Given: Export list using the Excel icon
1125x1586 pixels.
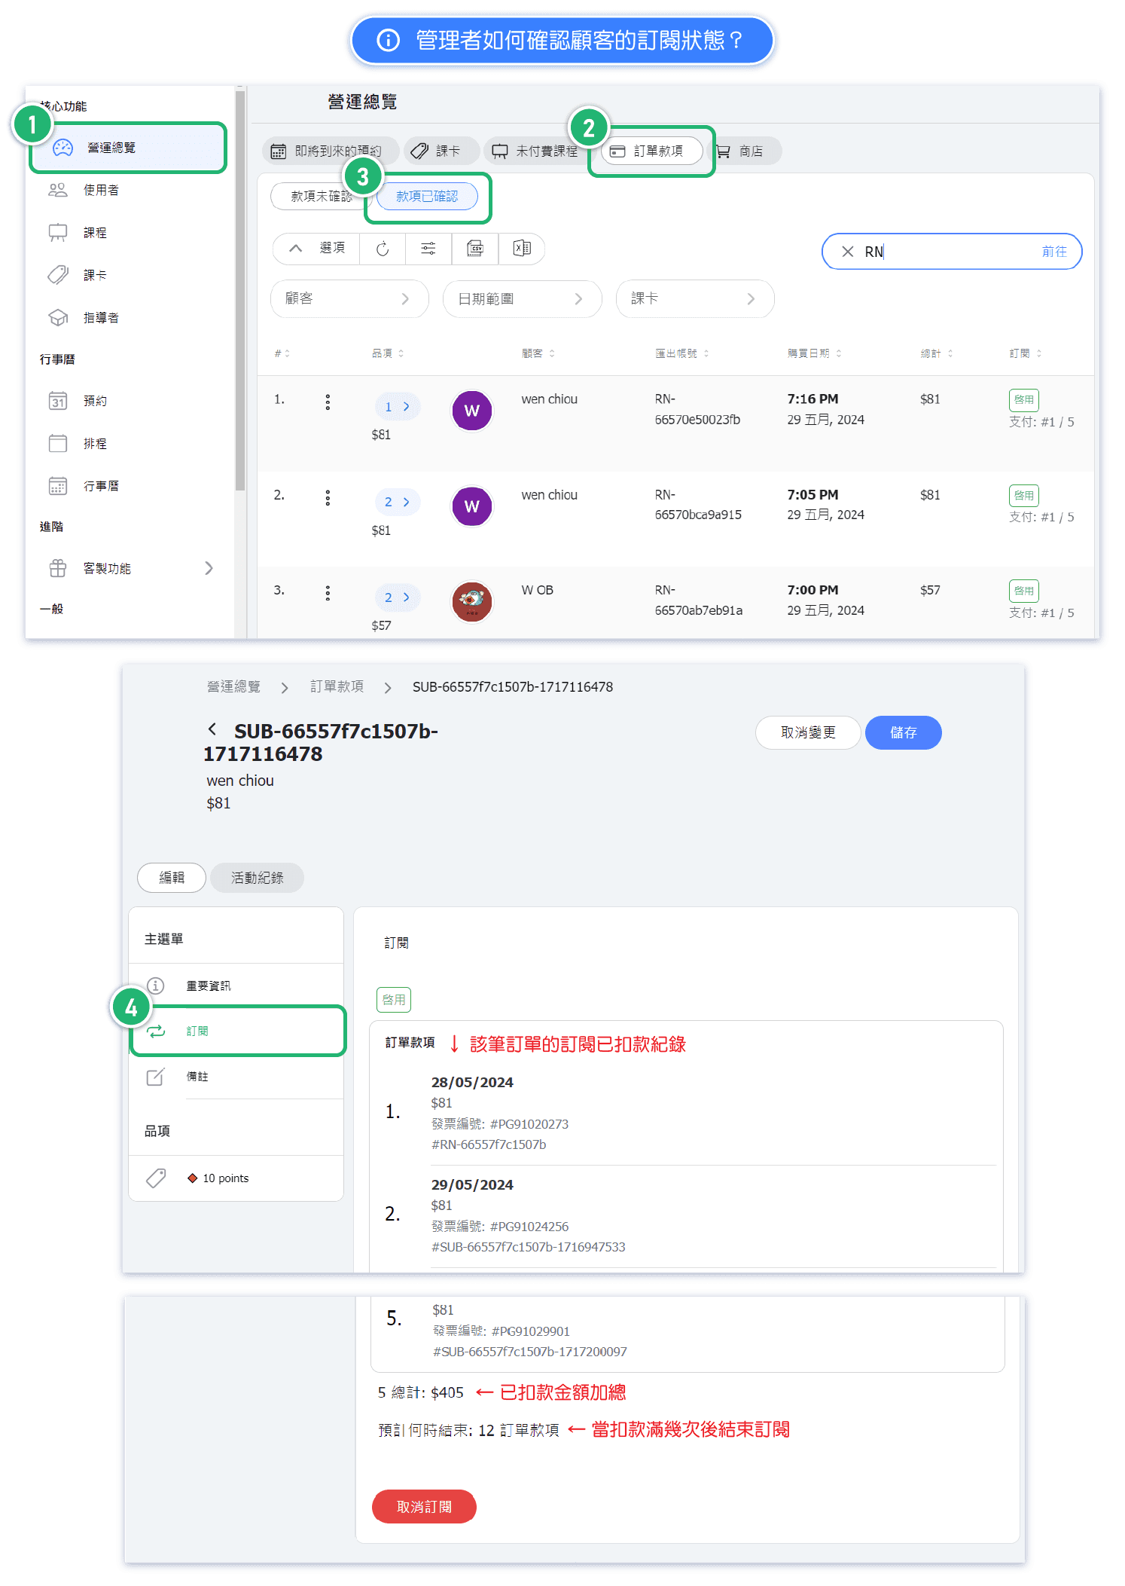Looking at the screenshot, I should click(522, 249).
